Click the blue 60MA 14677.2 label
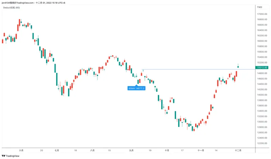Screen dimensions: 271x159 click(137, 88)
